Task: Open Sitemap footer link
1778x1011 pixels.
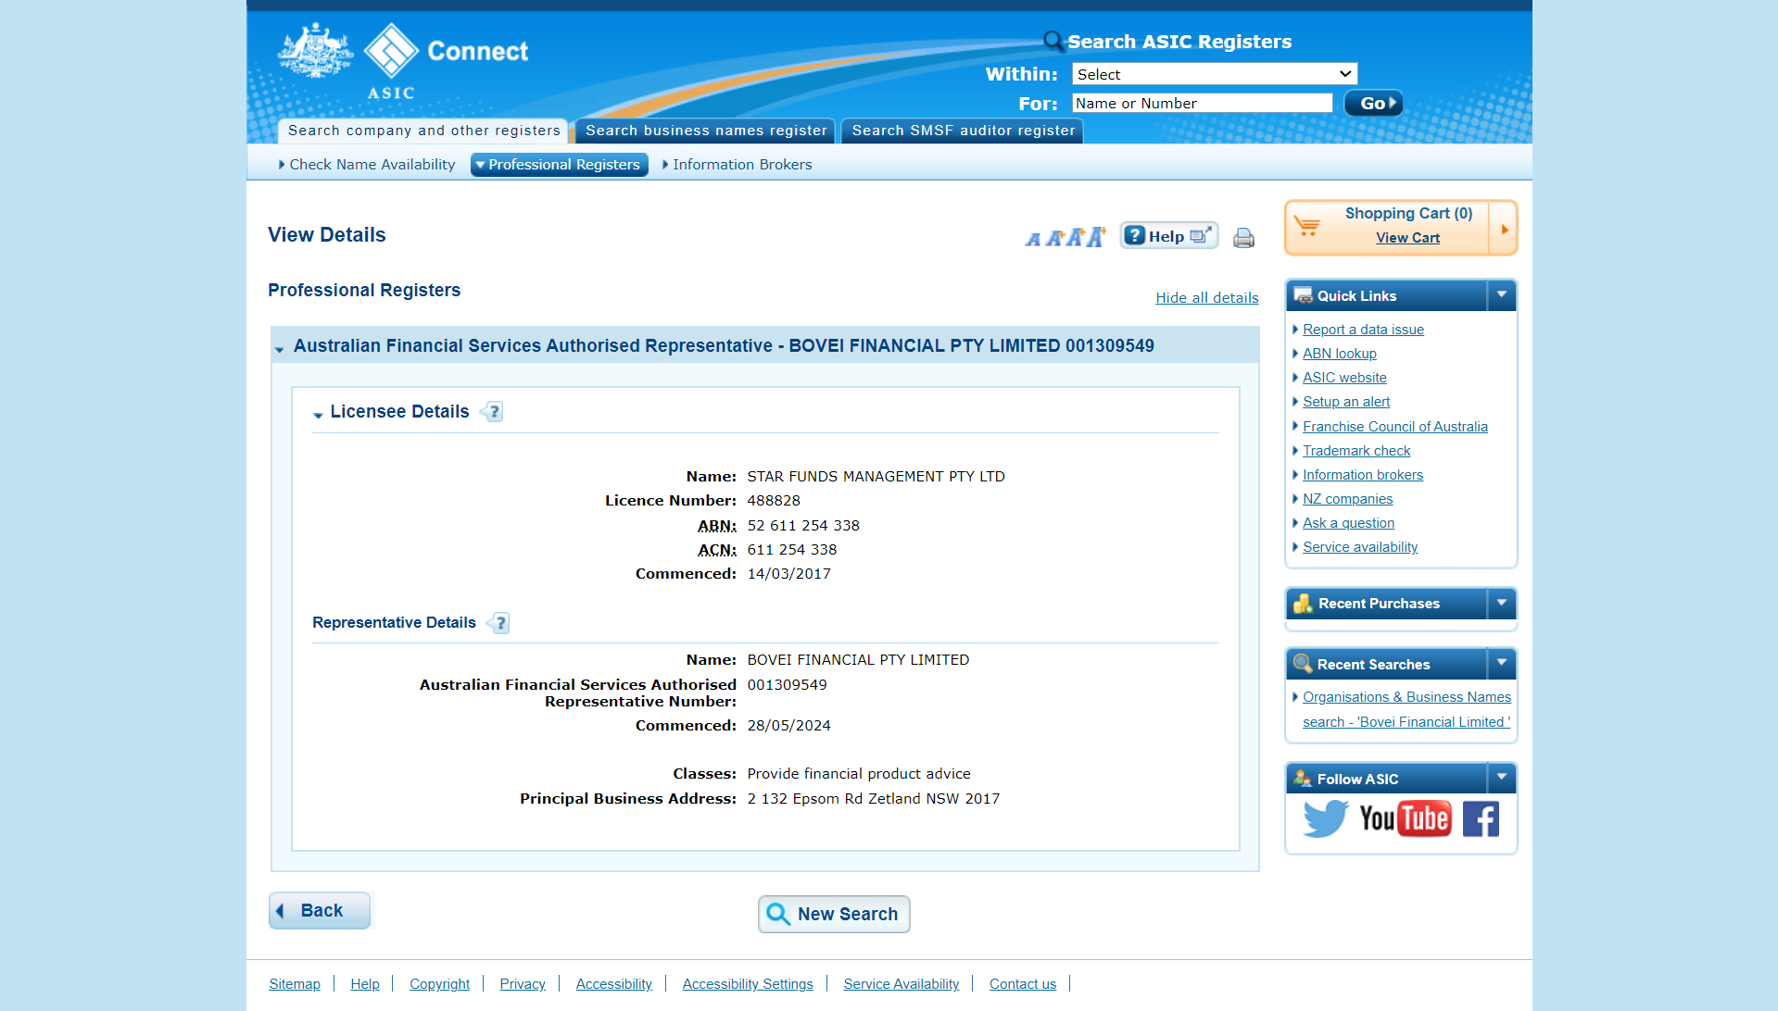Action: pos(295,984)
